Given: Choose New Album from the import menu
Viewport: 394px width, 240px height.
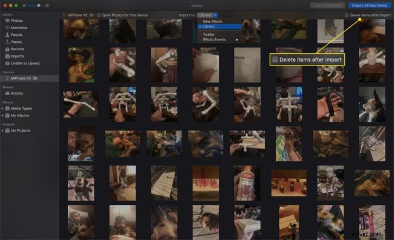Looking at the screenshot, I should point(219,21).
